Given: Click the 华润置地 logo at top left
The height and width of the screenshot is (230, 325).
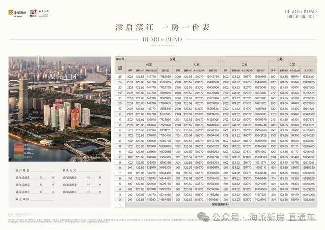Looking at the screenshot, I should click(18, 13).
